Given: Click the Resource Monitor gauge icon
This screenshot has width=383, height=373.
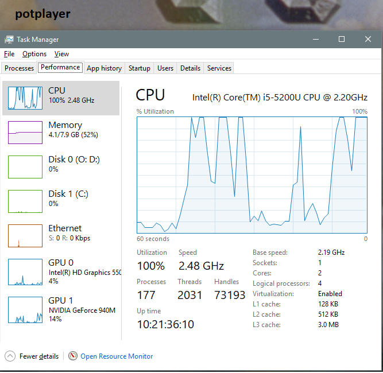Looking at the screenshot, I should [x=73, y=356].
